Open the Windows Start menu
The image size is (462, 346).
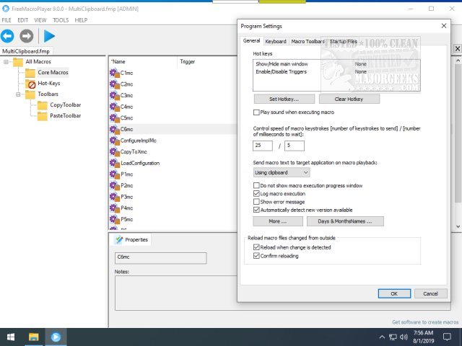[x=11, y=337]
